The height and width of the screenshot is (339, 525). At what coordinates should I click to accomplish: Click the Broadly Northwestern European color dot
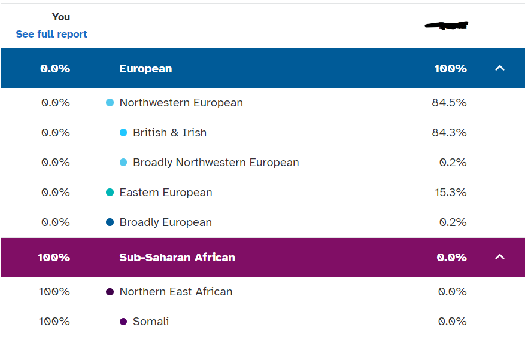pyautogui.click(x=123, y=163)
